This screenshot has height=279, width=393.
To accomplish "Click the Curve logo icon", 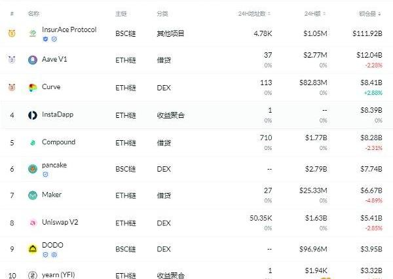I will [x=33, y=87].
